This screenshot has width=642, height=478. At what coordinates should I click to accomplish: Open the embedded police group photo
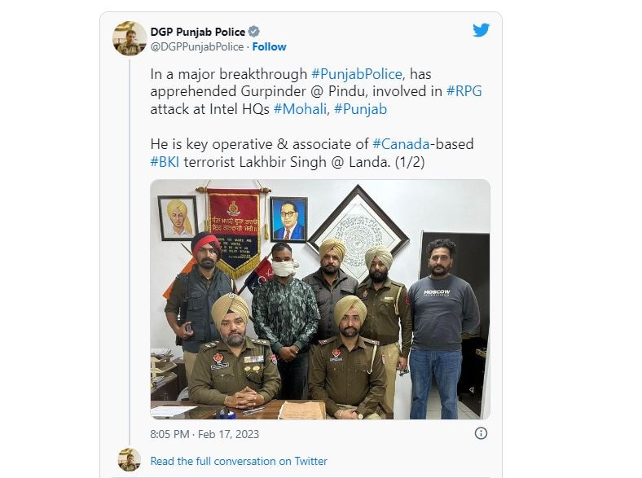tap(320, 299)
